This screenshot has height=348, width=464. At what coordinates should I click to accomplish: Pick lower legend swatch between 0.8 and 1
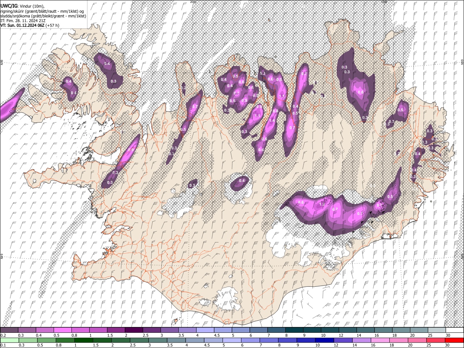(x=65, y=340)
